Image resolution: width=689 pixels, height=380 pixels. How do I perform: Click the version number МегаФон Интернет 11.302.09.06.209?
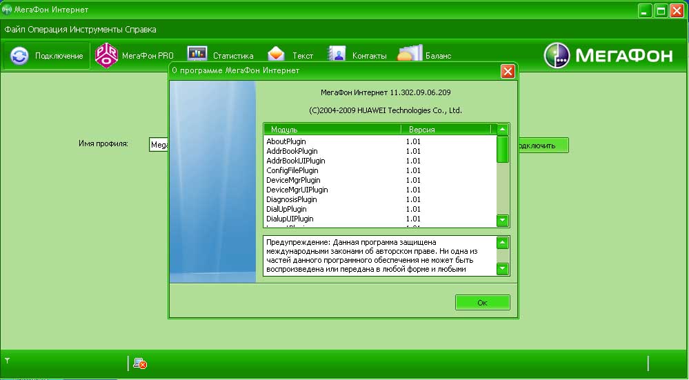(386, 92)
